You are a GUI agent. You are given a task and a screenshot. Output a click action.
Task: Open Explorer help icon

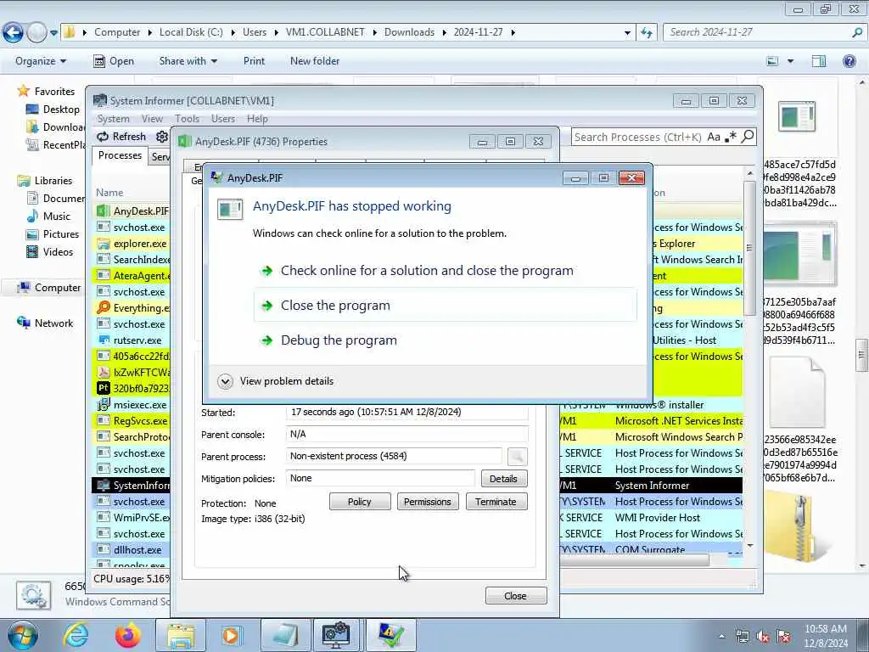coord(849,61)
